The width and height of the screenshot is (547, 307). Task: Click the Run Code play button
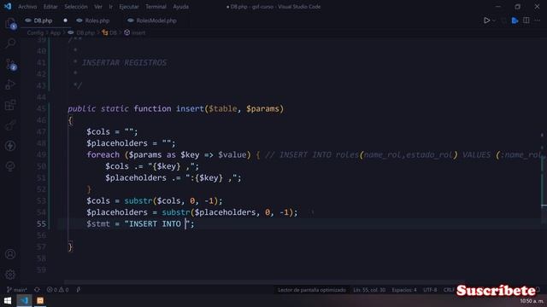(486, 20)
